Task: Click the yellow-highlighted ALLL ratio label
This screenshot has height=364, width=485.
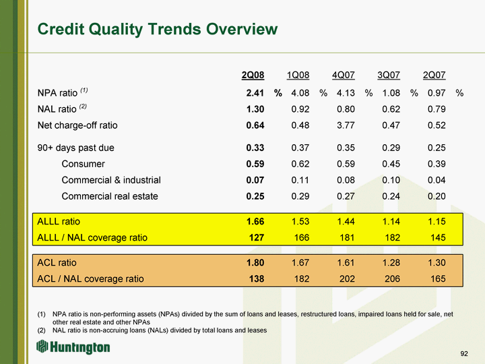Action: [59, 221]
